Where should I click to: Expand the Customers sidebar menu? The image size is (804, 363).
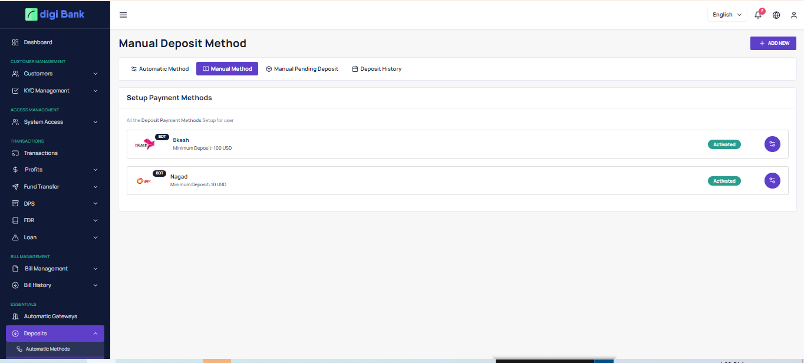point(55,74)
